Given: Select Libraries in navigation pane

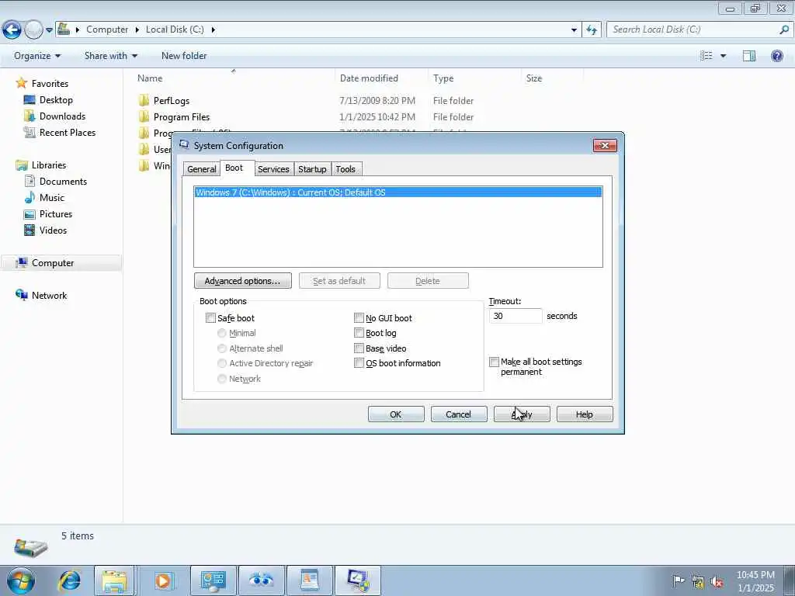Looking at the screenshot, I should point(49,165).
